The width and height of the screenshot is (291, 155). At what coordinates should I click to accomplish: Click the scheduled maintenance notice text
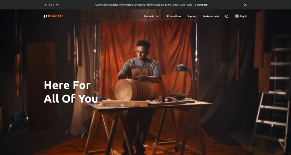(x=144, y=5)
